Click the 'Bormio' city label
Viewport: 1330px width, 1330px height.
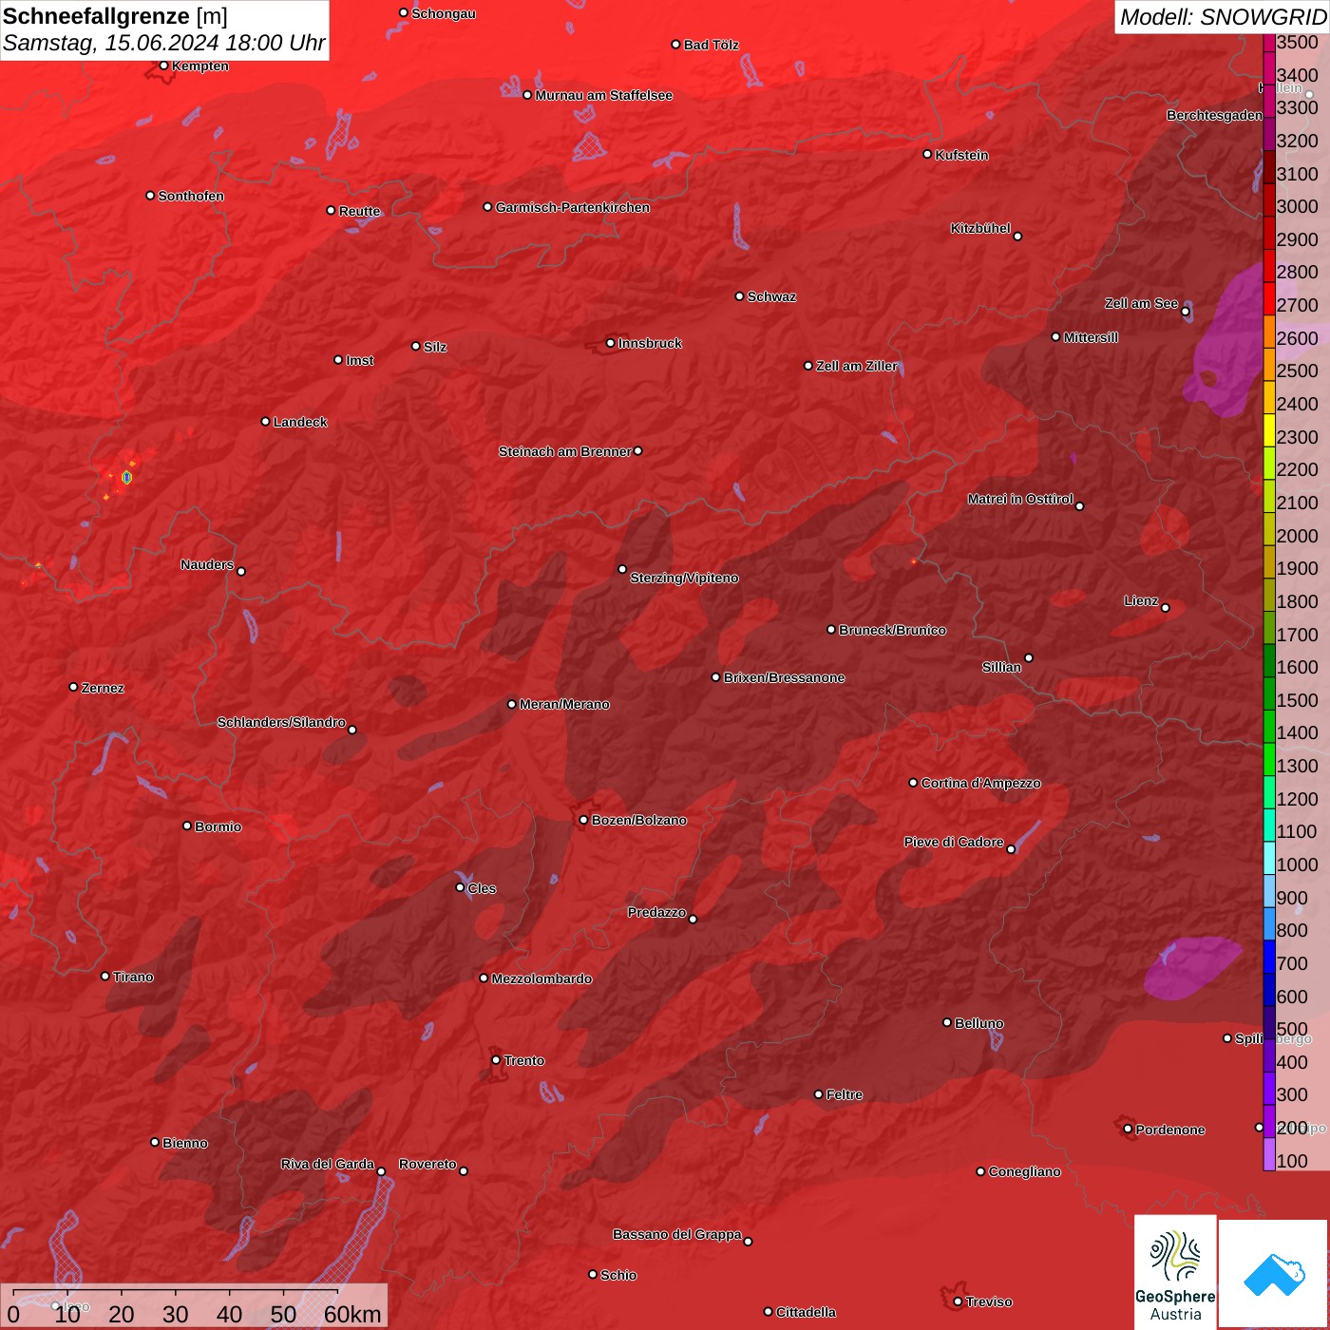pyautogui.click(x=218, y=826)
